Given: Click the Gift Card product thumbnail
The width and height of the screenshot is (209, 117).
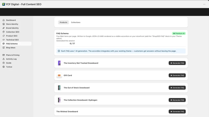Looking at the screenshot, I should point(59,75).
